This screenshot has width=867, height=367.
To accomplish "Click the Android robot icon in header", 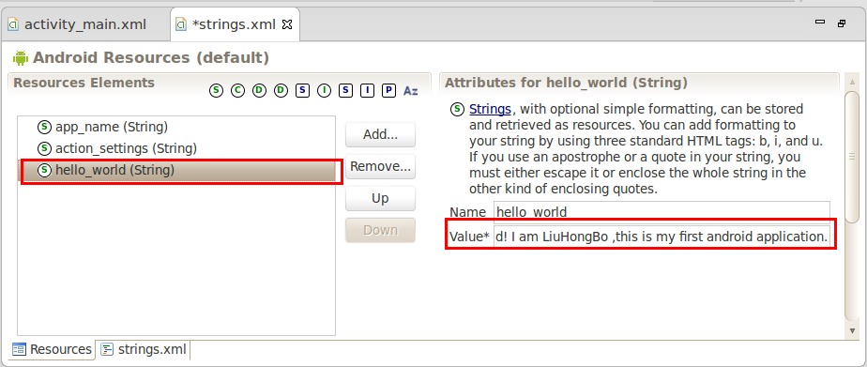I will pyautogui.click(x=21, y=57).
